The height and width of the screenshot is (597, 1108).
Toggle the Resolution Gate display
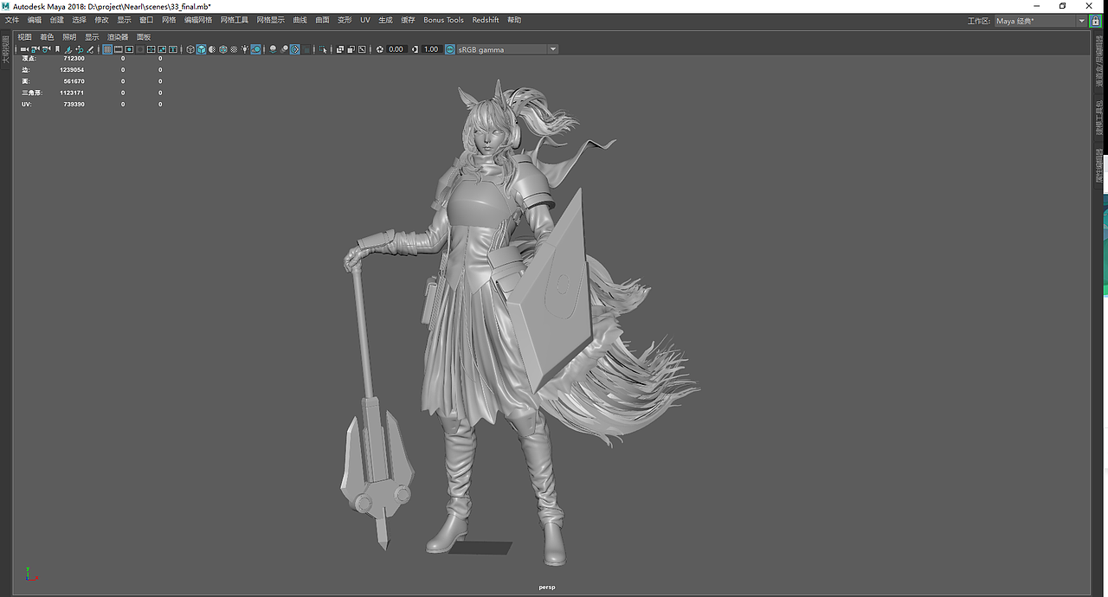tap(129, 49)
